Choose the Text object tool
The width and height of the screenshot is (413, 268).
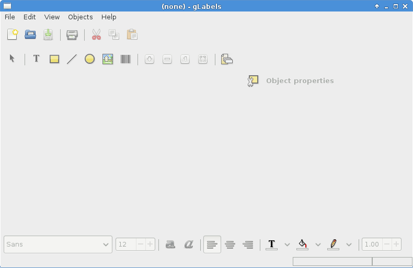37,59
